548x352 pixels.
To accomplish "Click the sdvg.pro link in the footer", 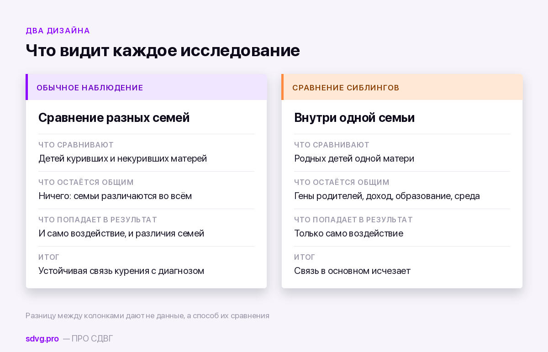I will pos(42,339).
